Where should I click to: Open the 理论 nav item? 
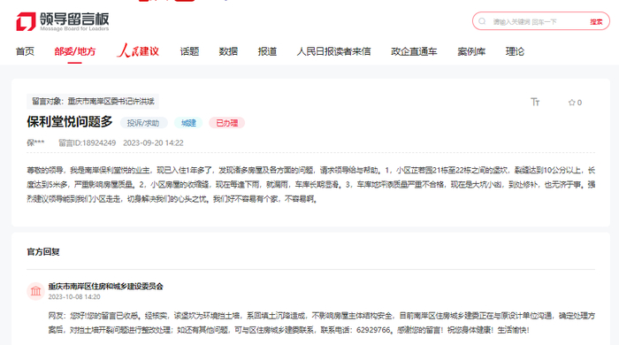(x=515, y=51)
